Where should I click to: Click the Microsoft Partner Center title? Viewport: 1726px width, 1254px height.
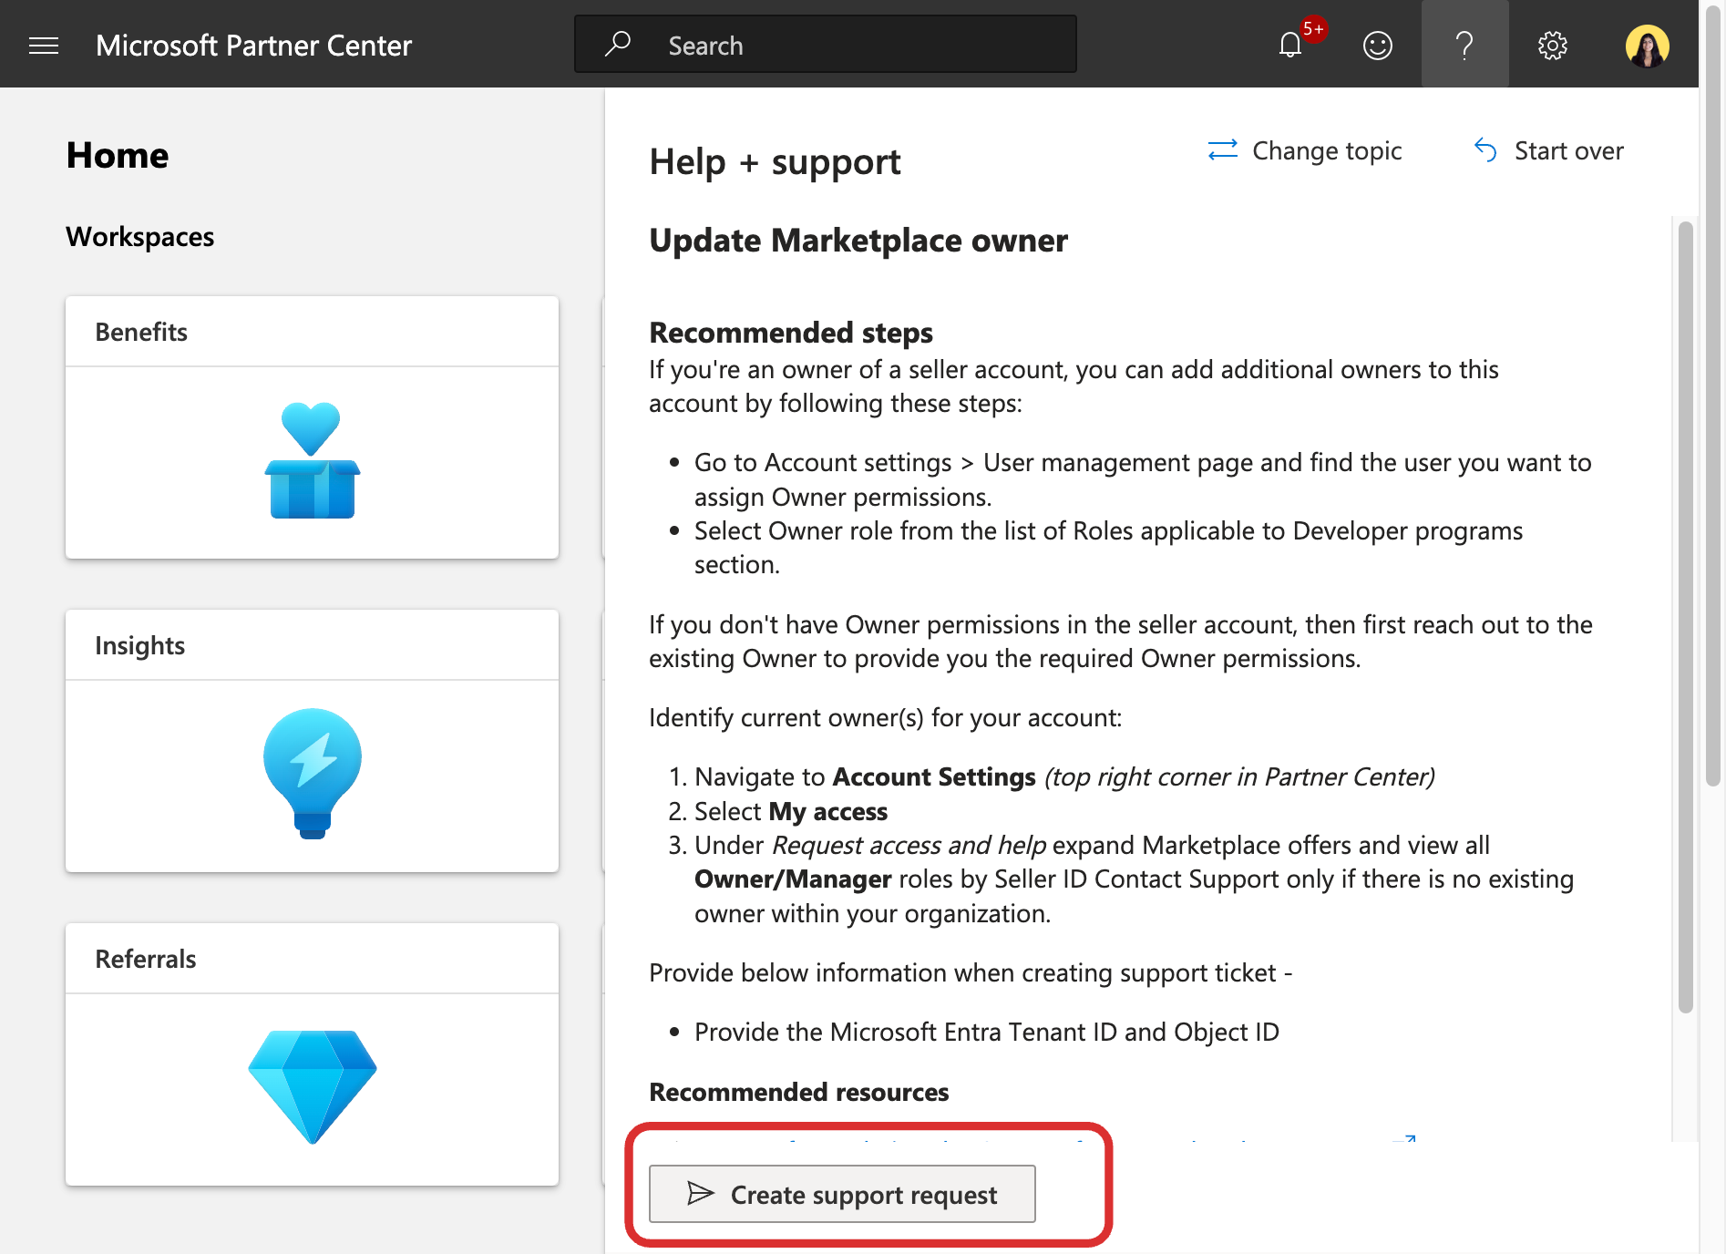pyautogui.click(x=253, y=46)
